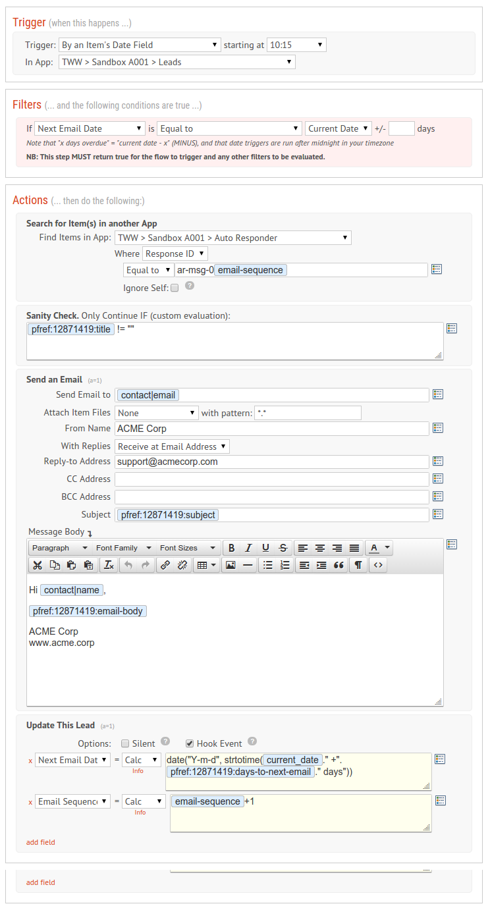Image resolution: width=488 pixels, height=910 pixels.
Task: Open field picker beside CC Address
Action: 438,479
